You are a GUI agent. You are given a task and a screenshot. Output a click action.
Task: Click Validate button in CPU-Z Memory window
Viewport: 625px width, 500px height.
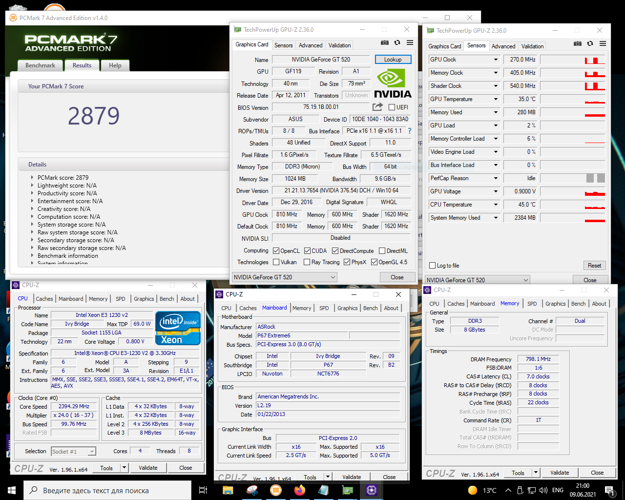coord(560,473)
